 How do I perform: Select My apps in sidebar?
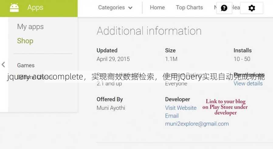point(30,27)
